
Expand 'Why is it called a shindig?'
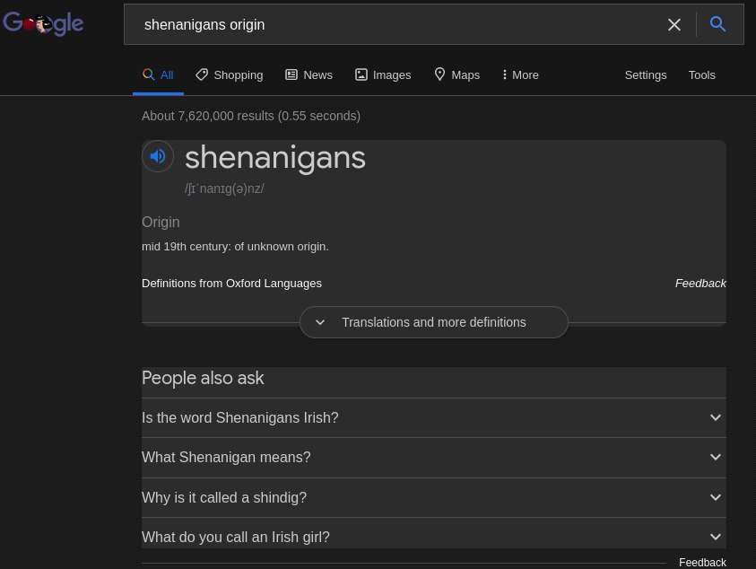pyautogui.click(x=434, y=497)
